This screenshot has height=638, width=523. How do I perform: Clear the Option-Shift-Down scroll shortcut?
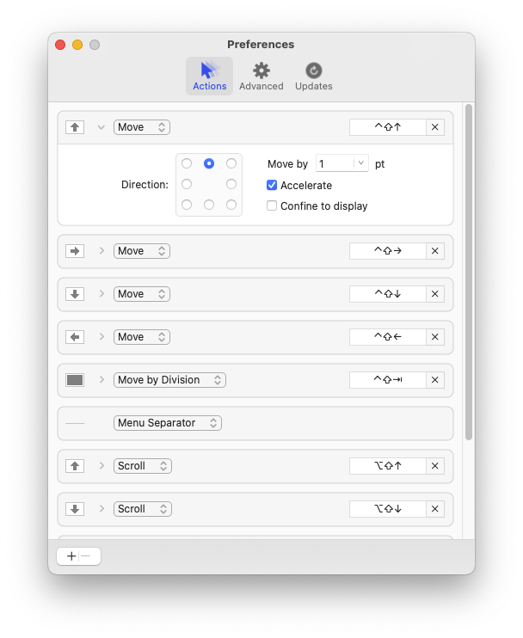click(x=434, y=509)
